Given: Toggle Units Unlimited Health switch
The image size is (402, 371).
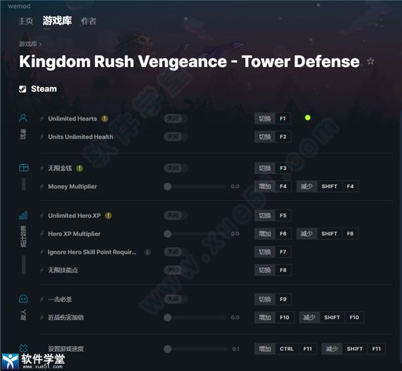Looking at the screenshot, I should coord(176,137).
